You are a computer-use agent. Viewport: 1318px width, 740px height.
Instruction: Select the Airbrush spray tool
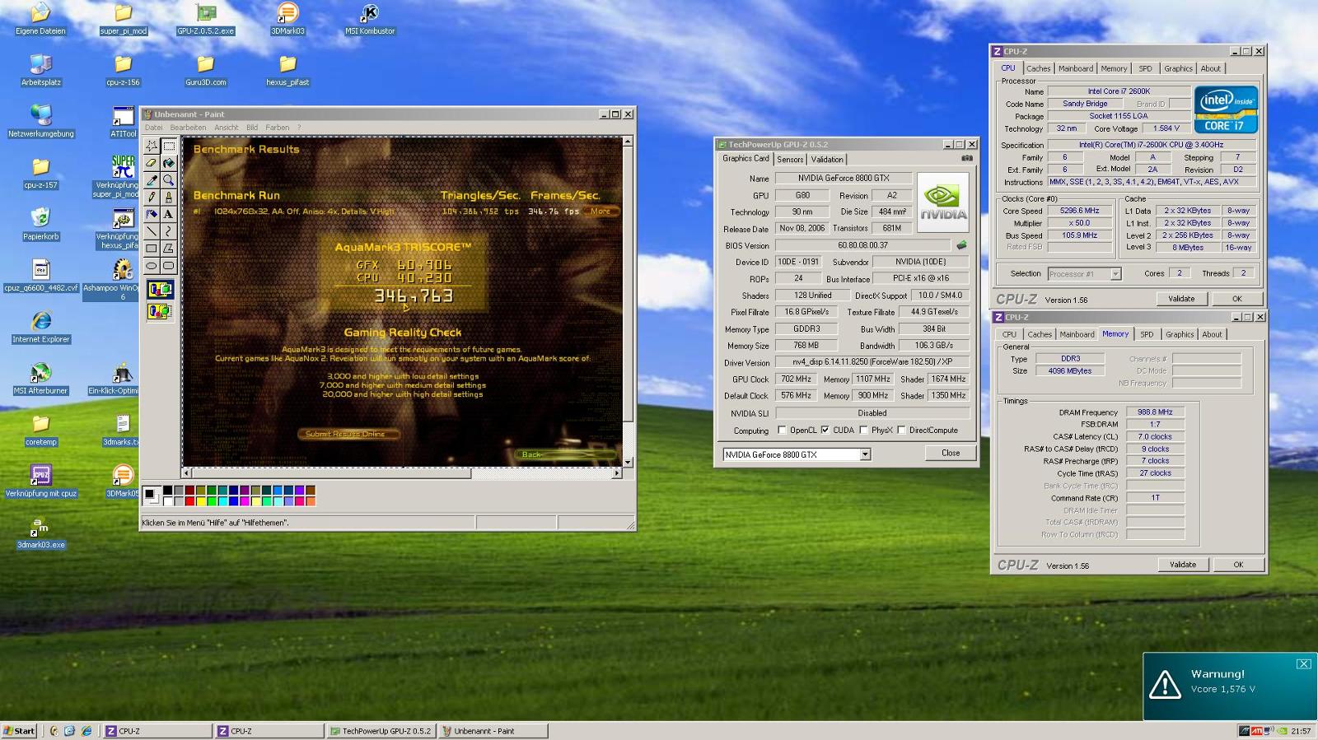point(152,214)
